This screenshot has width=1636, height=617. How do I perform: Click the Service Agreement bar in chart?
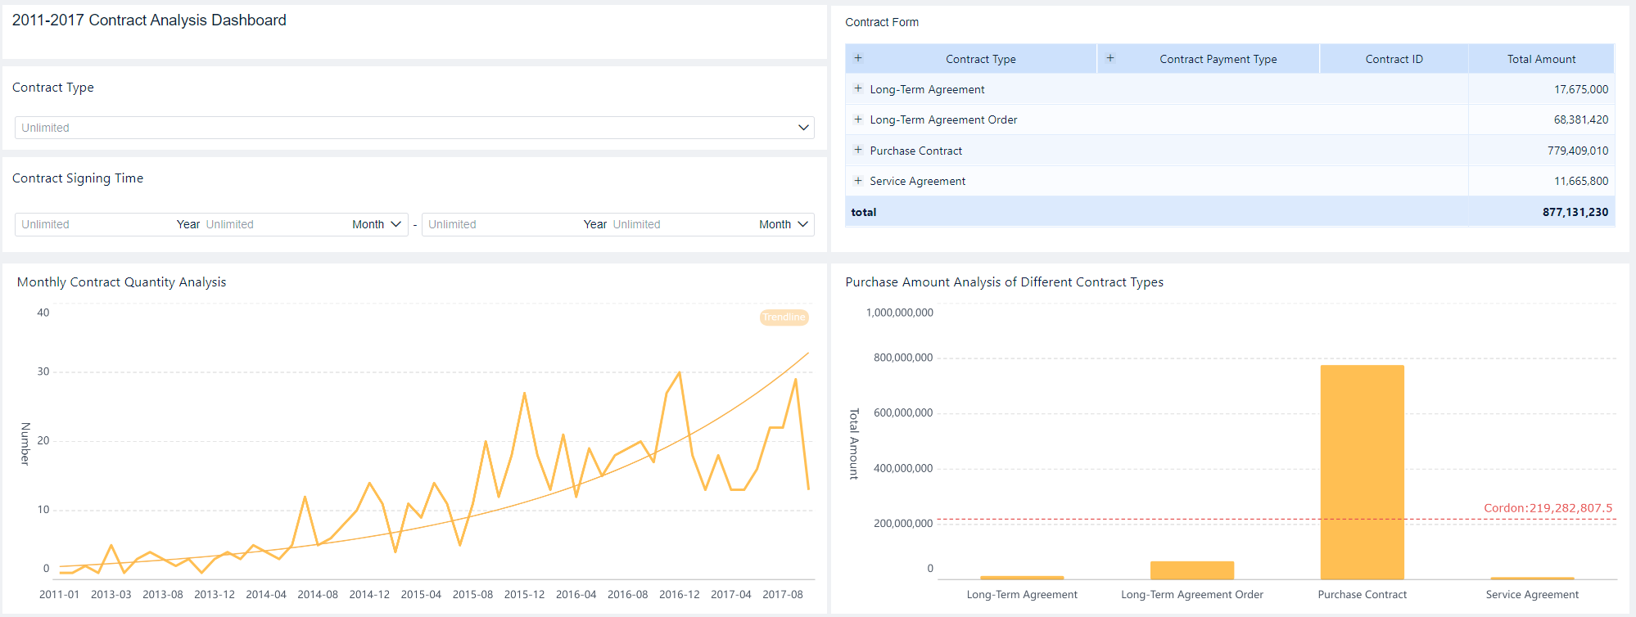click(x=1532, y=578)
